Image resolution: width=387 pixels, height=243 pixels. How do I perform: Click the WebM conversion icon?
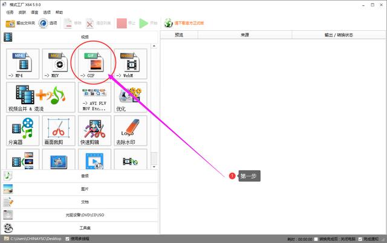pos(131,64)
